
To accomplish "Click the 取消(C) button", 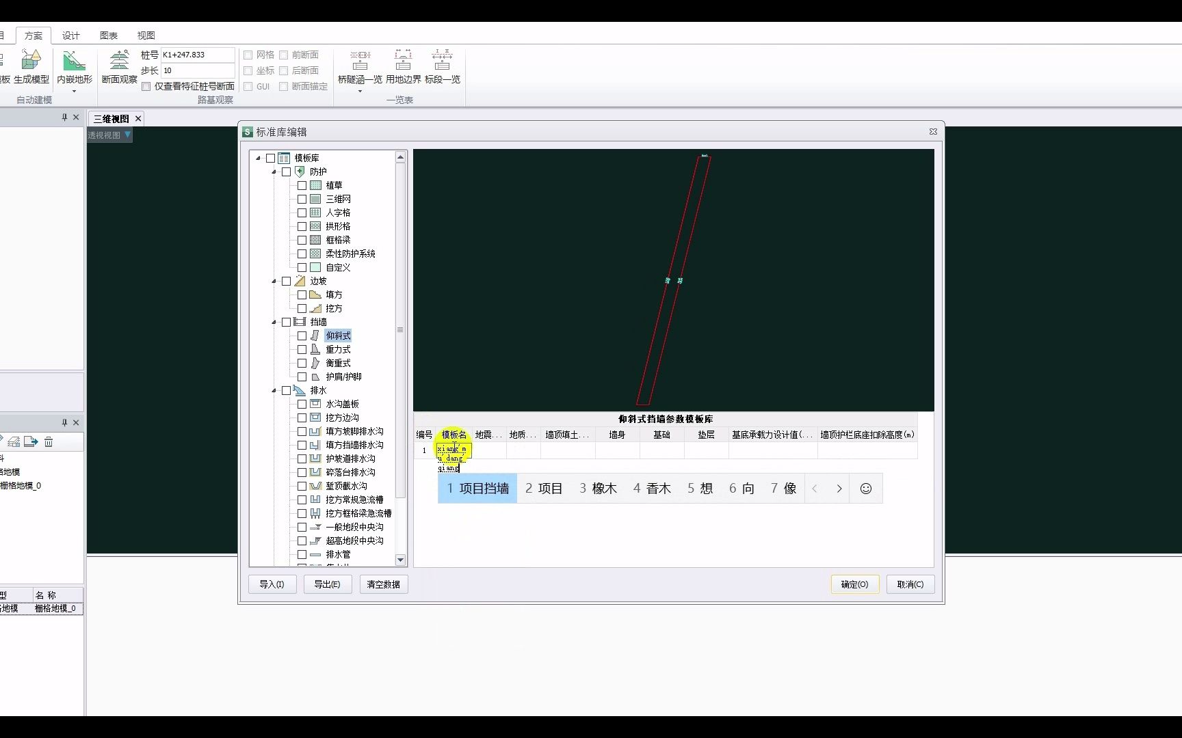I will point(910,584).
